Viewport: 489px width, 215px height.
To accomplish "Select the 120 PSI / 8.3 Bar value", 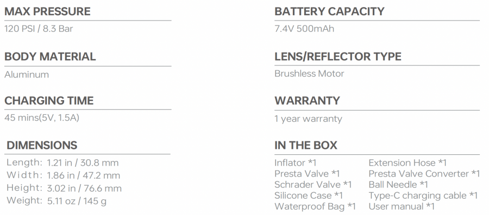I will coord(39,29).
